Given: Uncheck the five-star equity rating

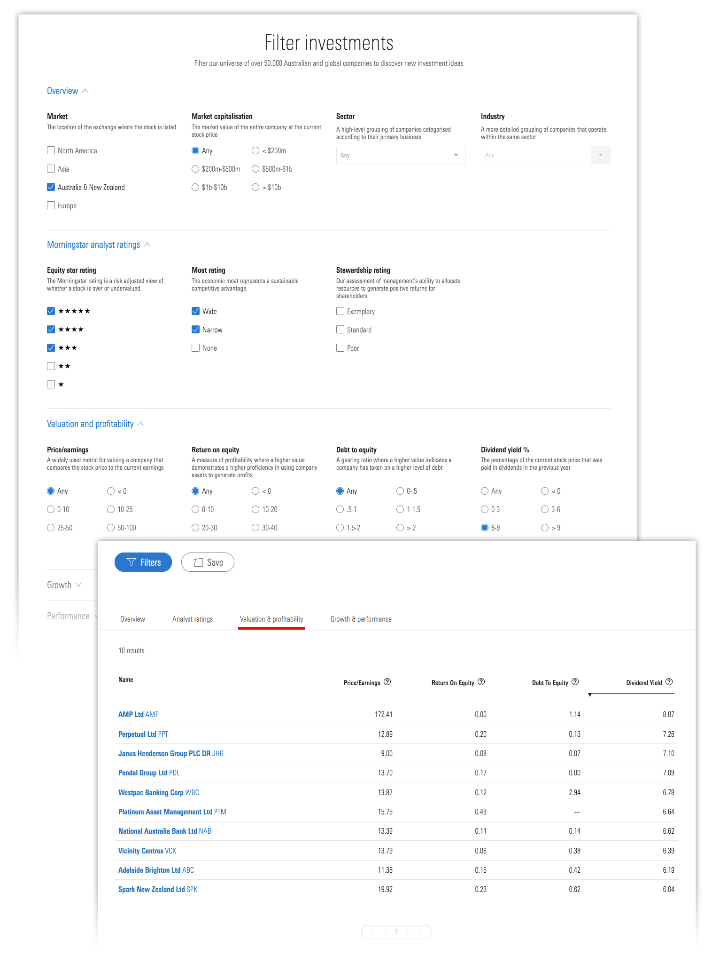Looking at the screenshot, I should pos(51,311).
